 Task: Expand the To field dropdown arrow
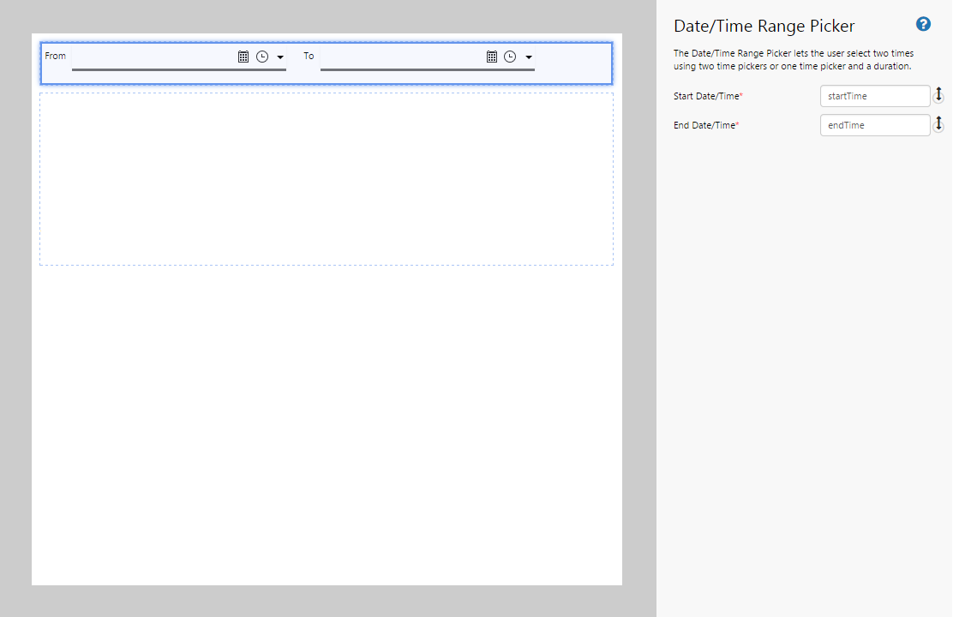coord(529,57)
